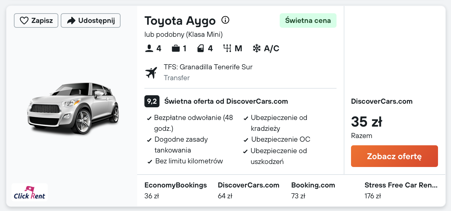Click the airplane pickup location icon

pos(151,73)
